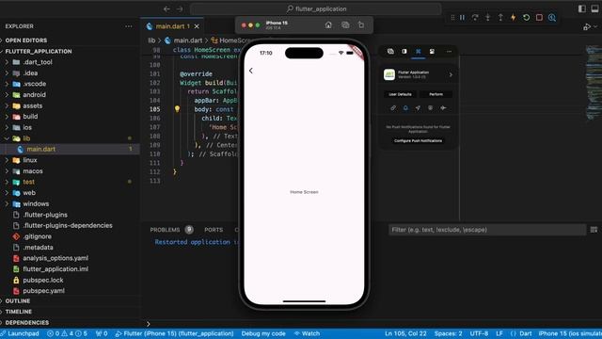Click Launchpad in the status bar
This screenshot has height=339, width=602.
(x=20, y=333)
